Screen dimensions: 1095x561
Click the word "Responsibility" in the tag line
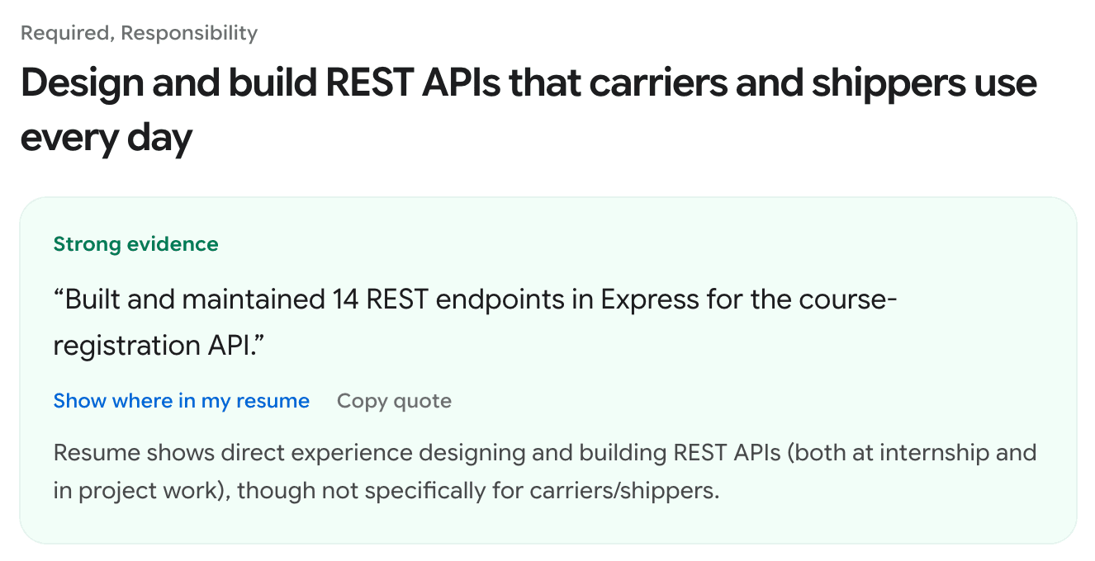click(189, 33)
